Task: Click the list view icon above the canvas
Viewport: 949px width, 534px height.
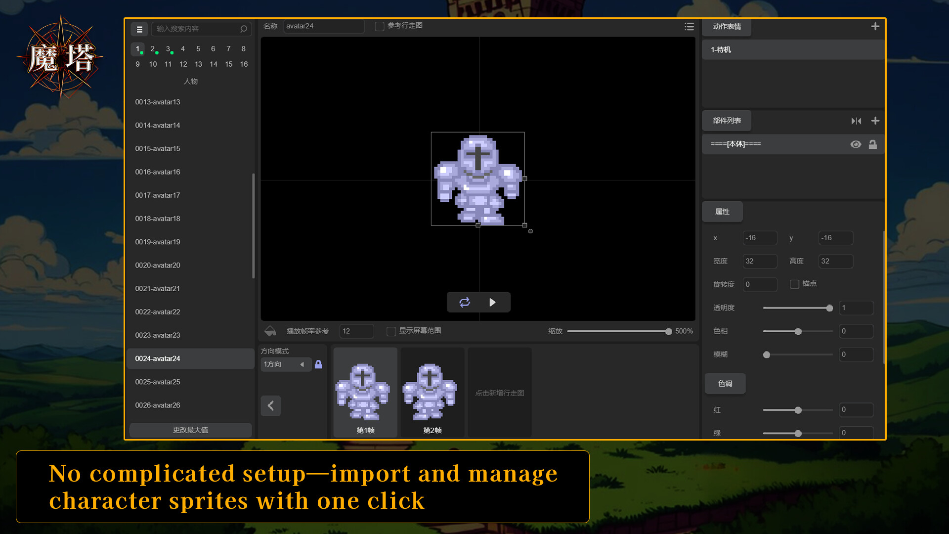Action: pyautogui.click(x=689, y=27)
